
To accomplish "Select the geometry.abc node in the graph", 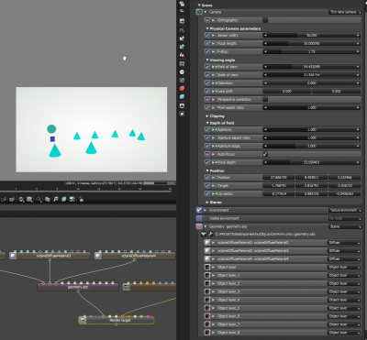I will (x=78, y=287).
